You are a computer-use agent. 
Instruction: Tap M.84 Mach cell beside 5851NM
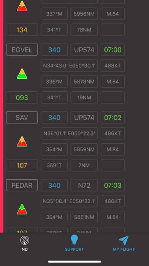113,217
